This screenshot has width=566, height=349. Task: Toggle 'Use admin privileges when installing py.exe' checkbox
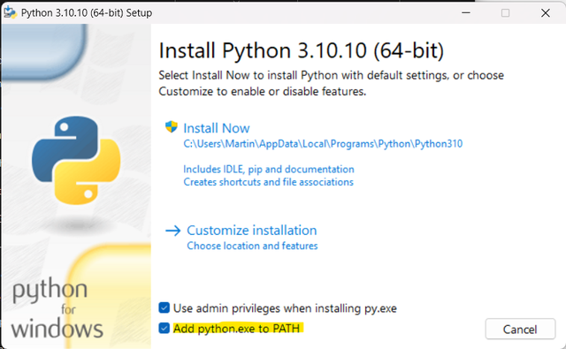(164, 307)
